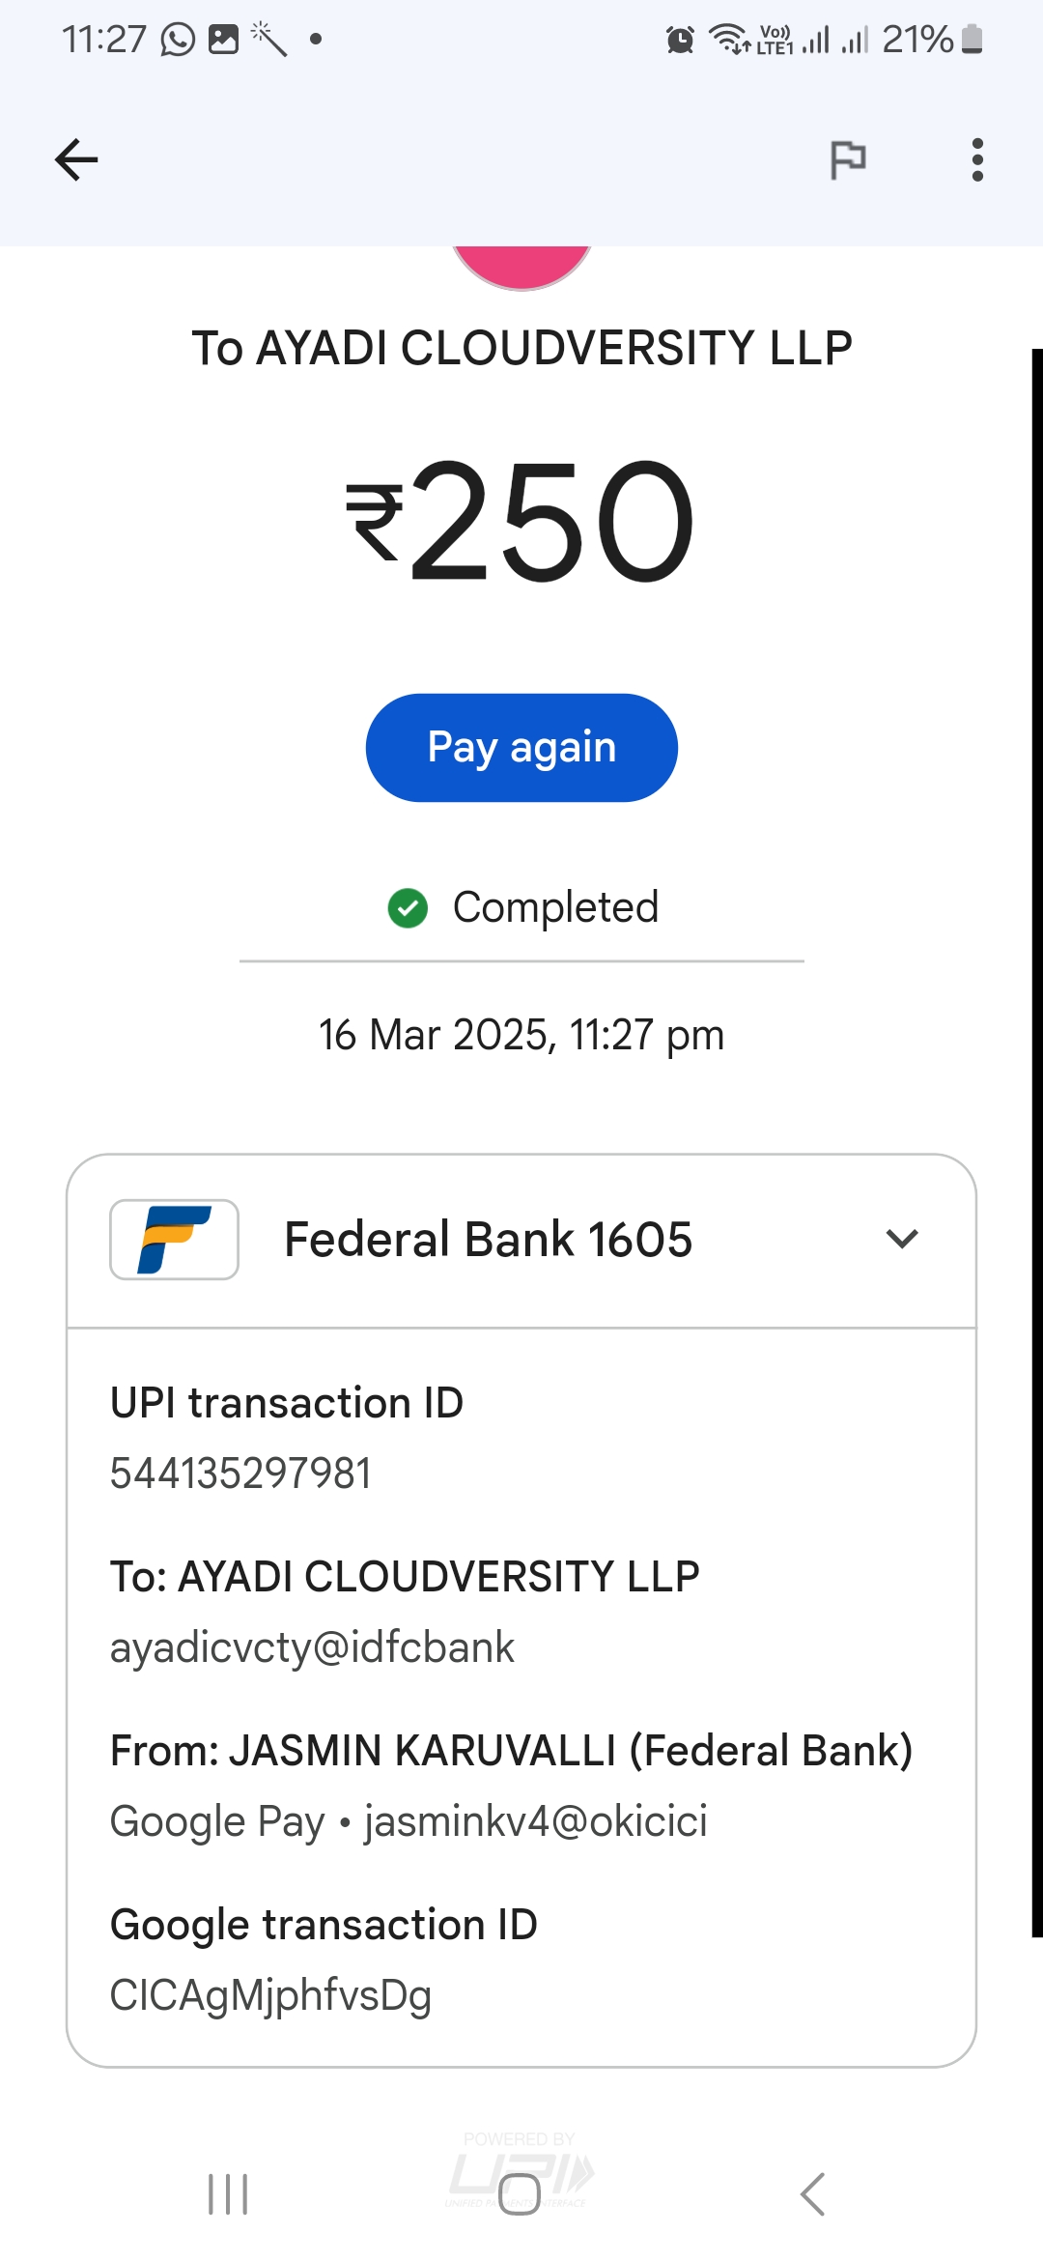The width and height of the screenshot is (1043, 2261).
Task: Tap the Android recent apps button
Action: pos(228,2194)
